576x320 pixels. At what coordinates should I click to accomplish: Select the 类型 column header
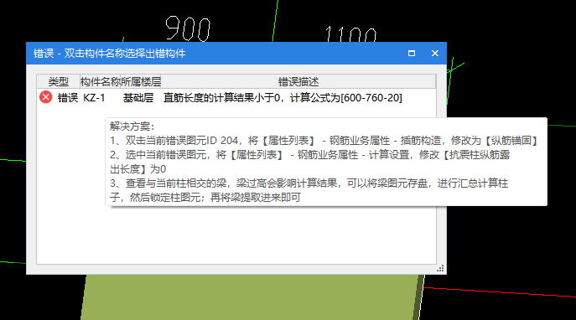click(59, 81)
